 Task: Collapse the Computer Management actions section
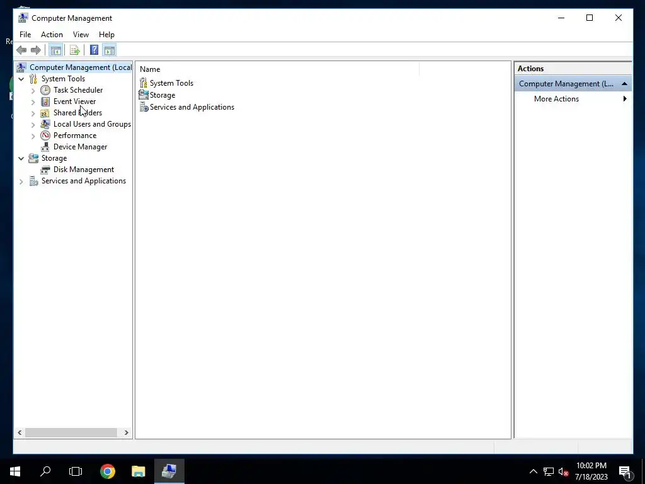(x=624, y=84)
